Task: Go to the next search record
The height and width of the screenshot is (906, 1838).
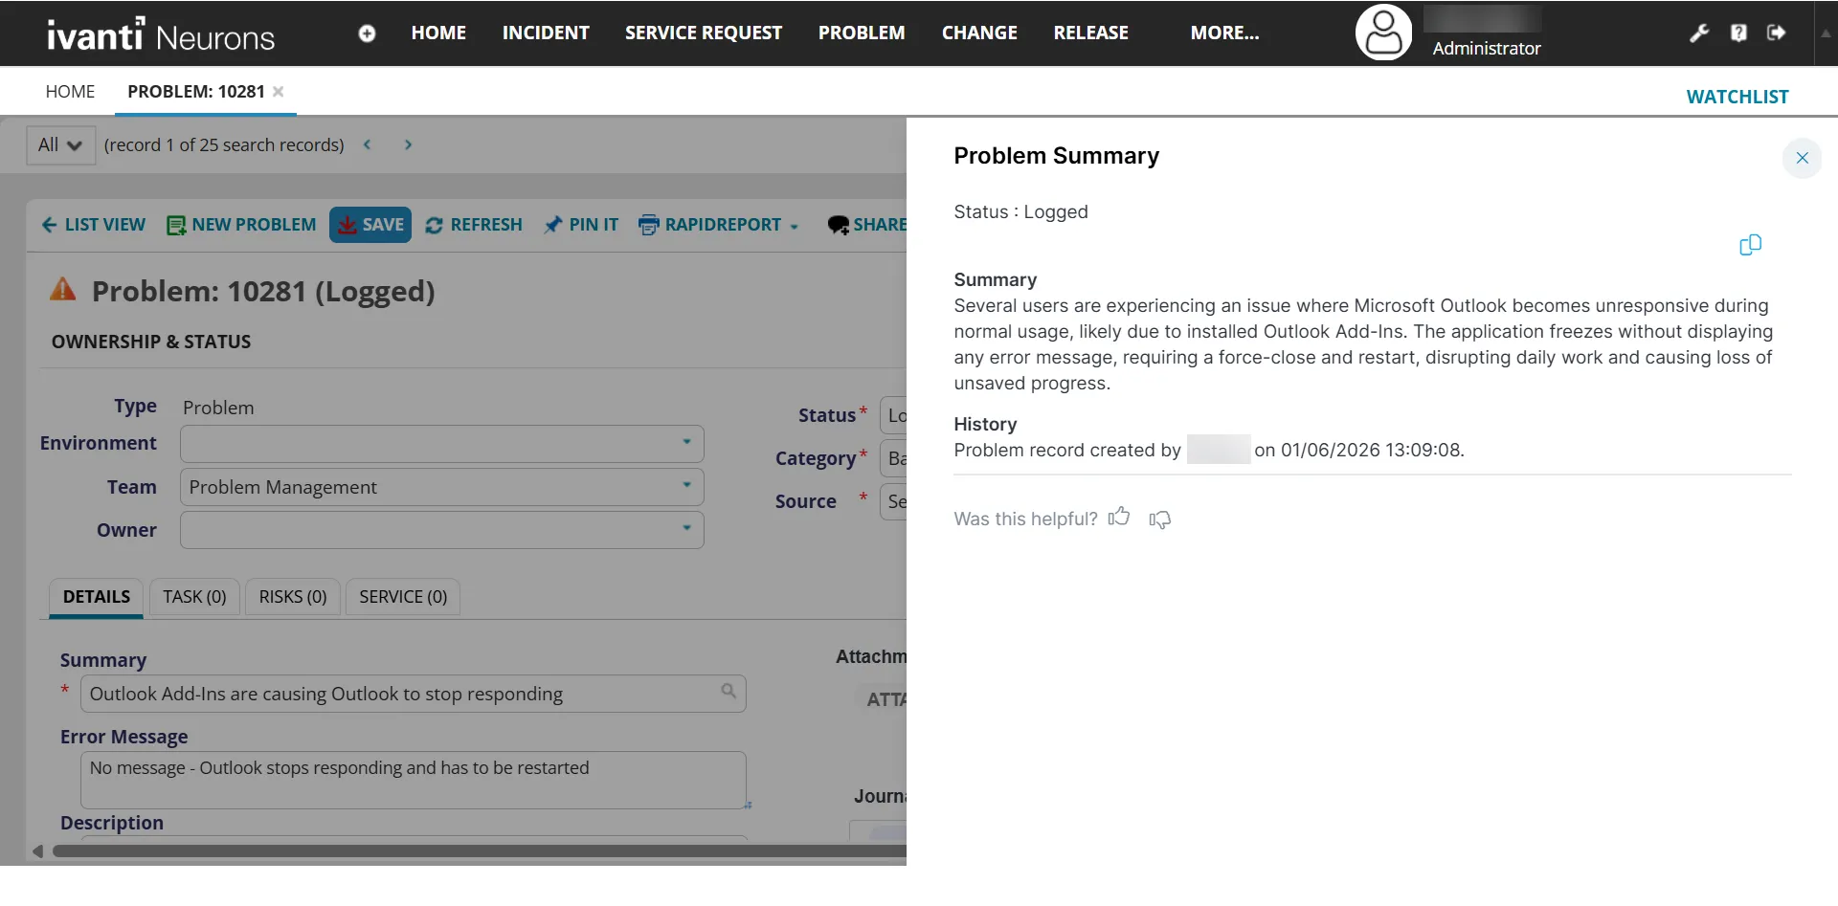Action: click(408, 144)
